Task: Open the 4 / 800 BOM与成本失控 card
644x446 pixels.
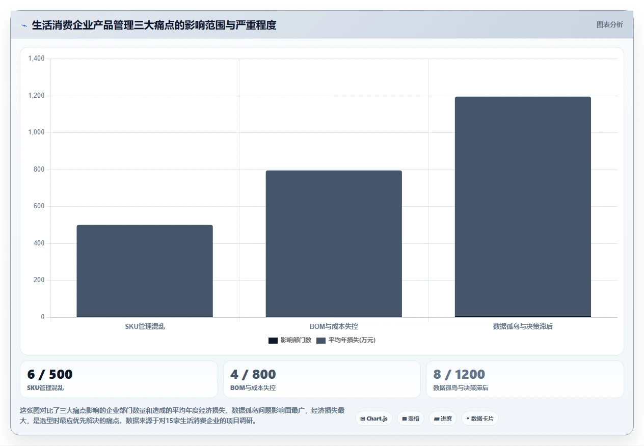Action: 322,379
